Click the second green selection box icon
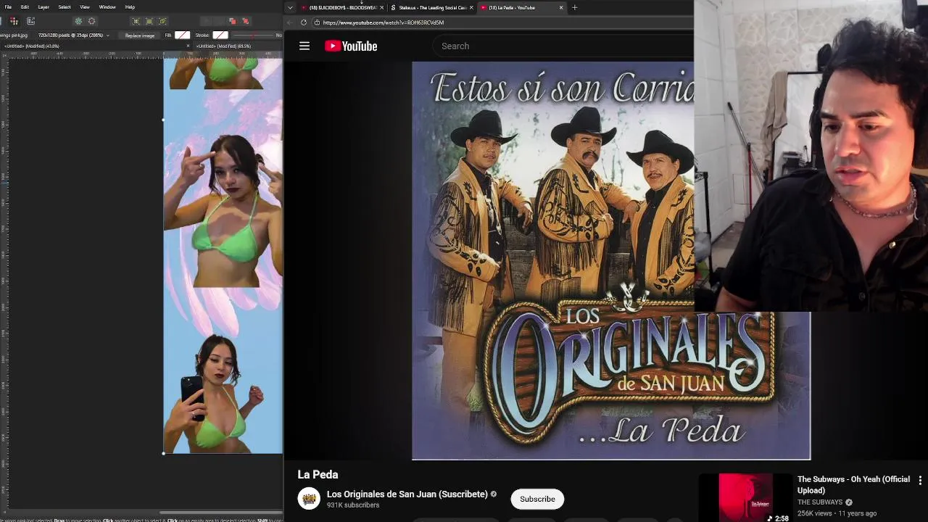 pos(149,21)
